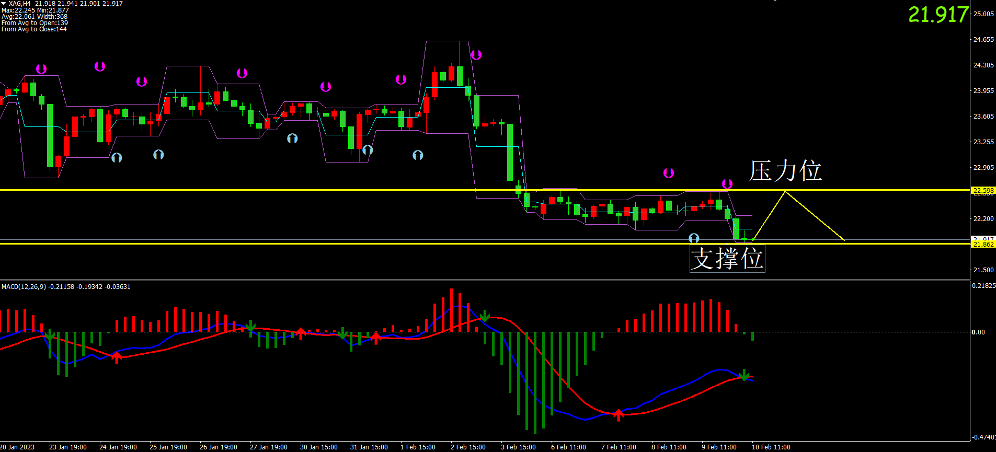Click the large green 21.917 price display
The image size is (996, 452).
click(938, 15)
